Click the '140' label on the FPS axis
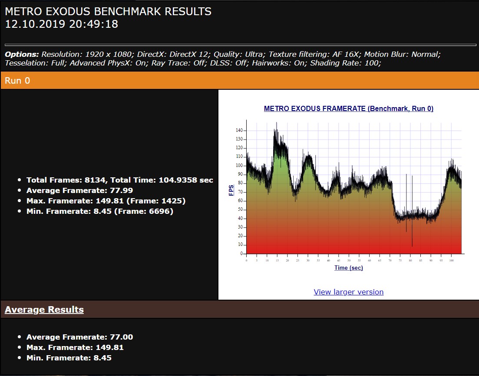This screenshot has height=376, width=479. pyautogui.click(x=239, y=130)
